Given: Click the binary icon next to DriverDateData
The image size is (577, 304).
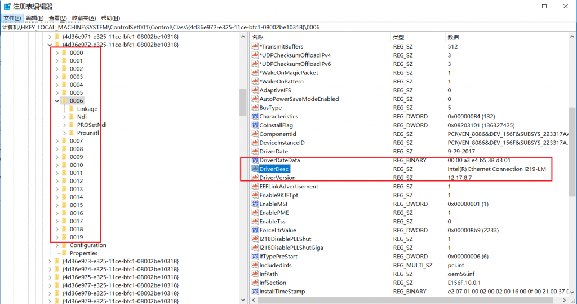Looking at the screenshot, I should [x=255, y=161].
